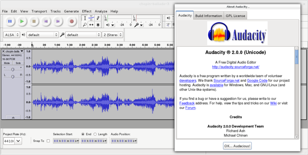Open the output device default dropdown
Screen dimensions: 308x155
point(43,35)
